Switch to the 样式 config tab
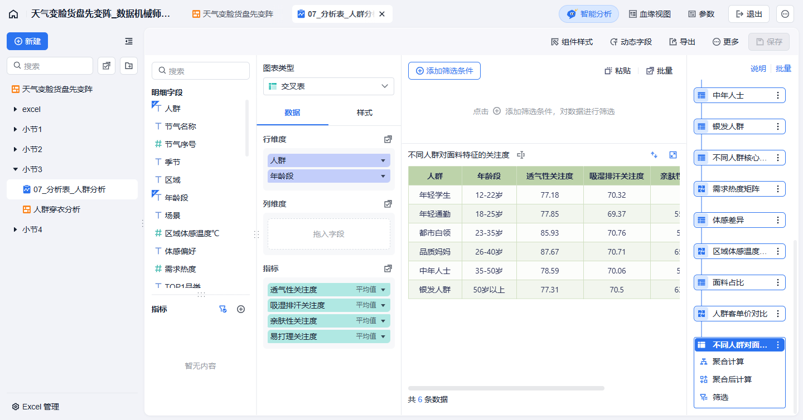The width and height of the screenshot is (803, 420). 364,113
